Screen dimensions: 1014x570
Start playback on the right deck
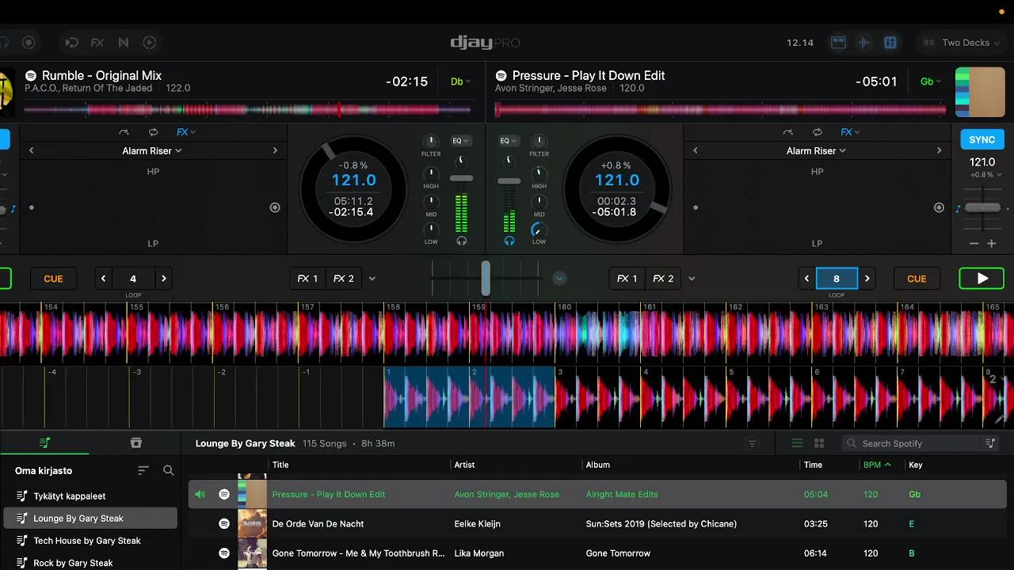coord(982,279)
